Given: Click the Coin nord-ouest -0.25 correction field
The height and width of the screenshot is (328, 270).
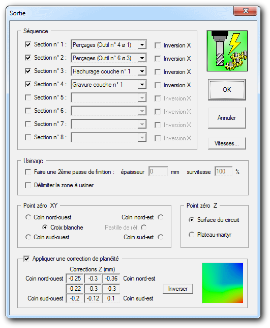Looking at the screenshot, I should (75, 279).
